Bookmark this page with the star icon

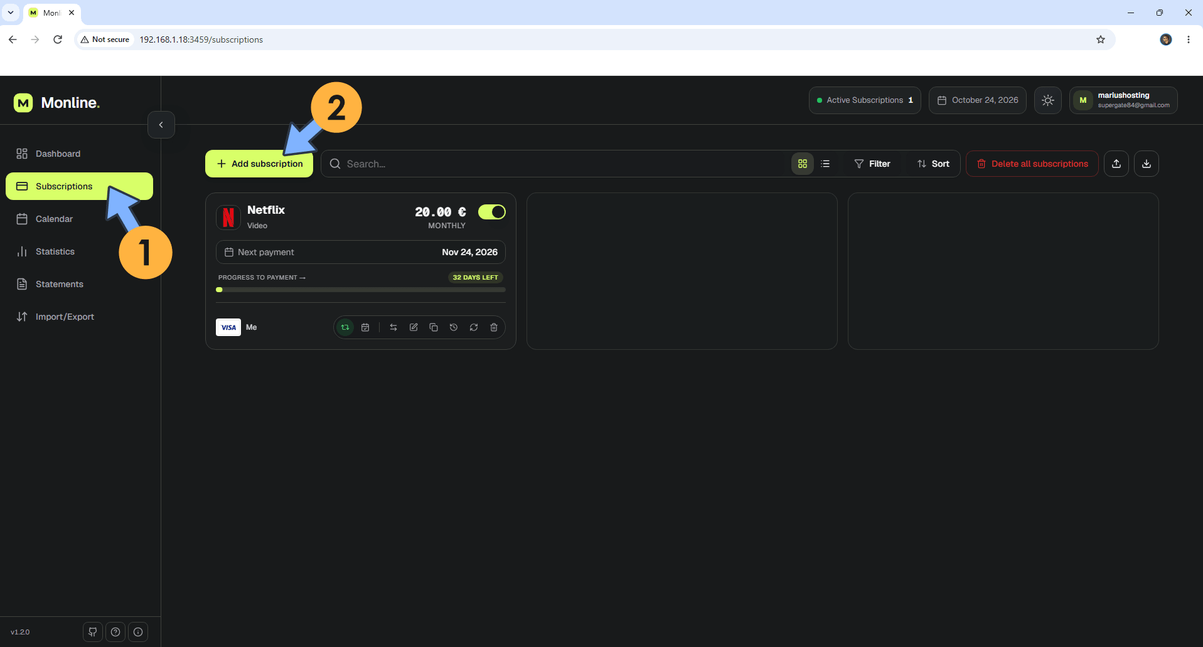[1101, 39]
